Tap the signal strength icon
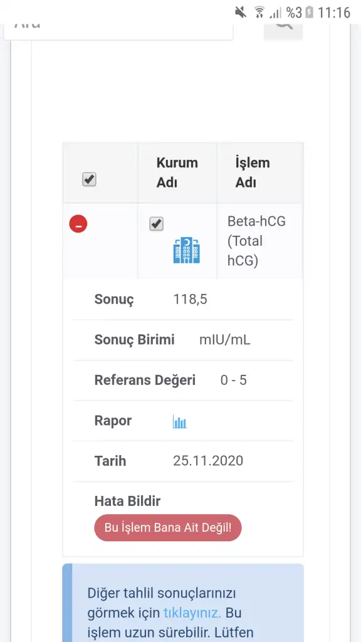This screenshot has height=642, width=361. [276, 13]
